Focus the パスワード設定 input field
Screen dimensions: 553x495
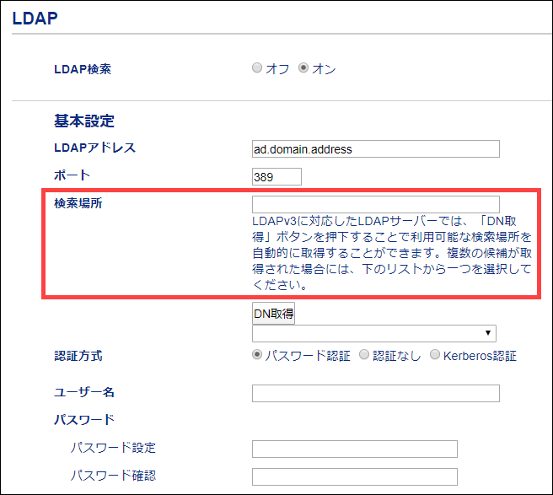[355, 449]
